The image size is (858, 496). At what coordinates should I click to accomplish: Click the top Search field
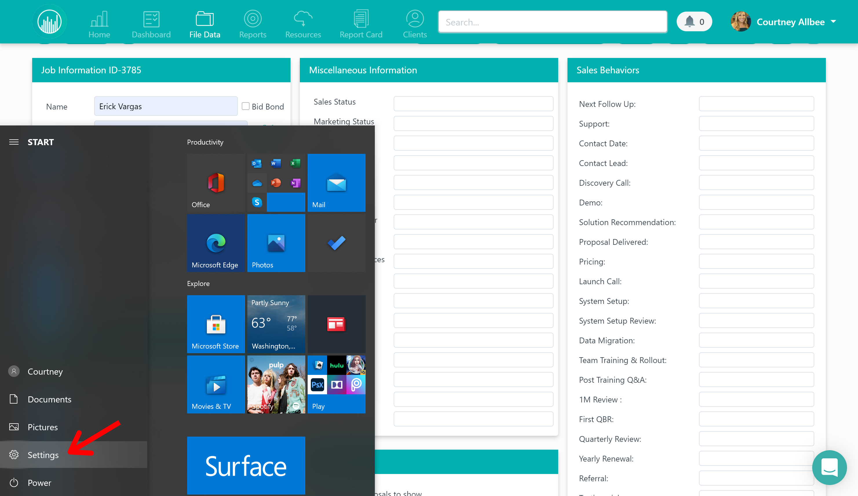point(552,22)
